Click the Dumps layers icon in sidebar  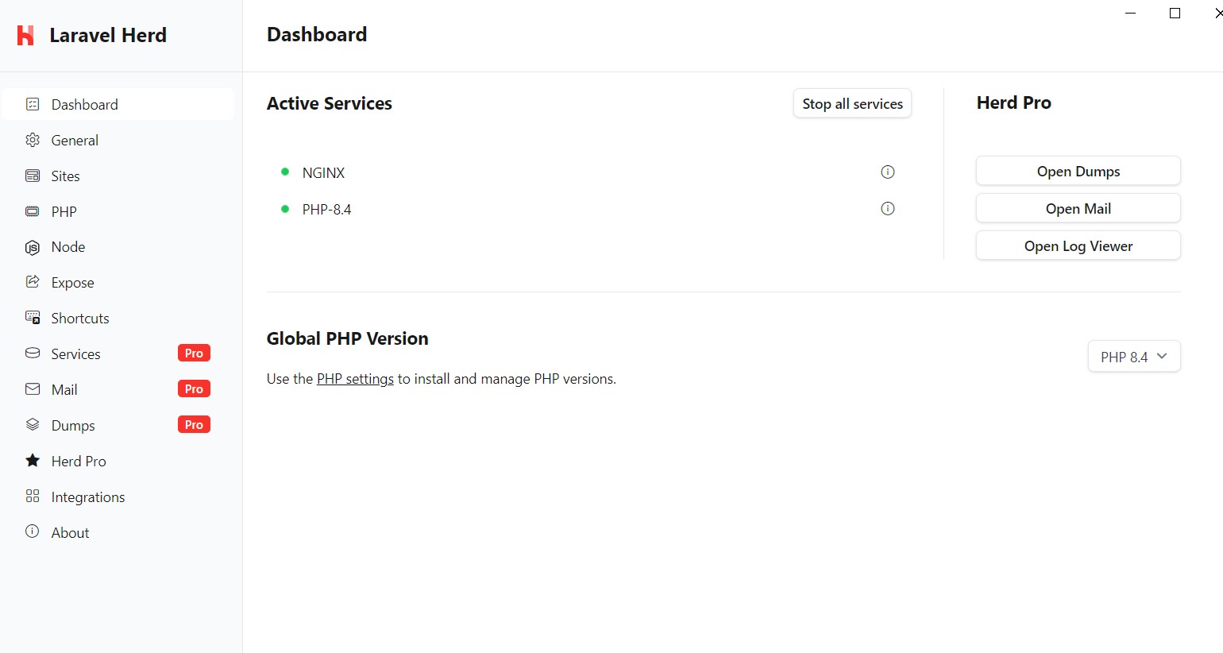(33, 425)
